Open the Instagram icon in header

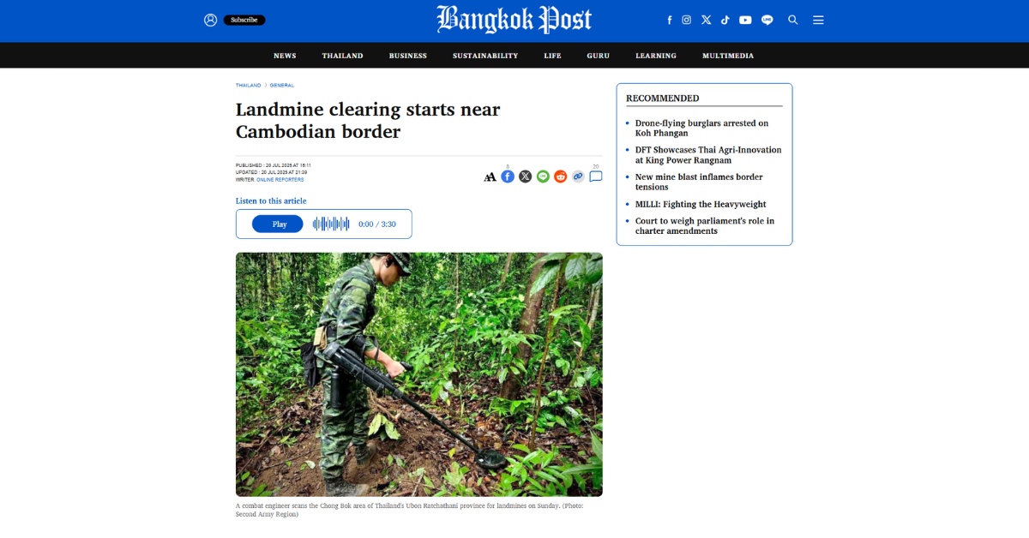tap(687, 20)
